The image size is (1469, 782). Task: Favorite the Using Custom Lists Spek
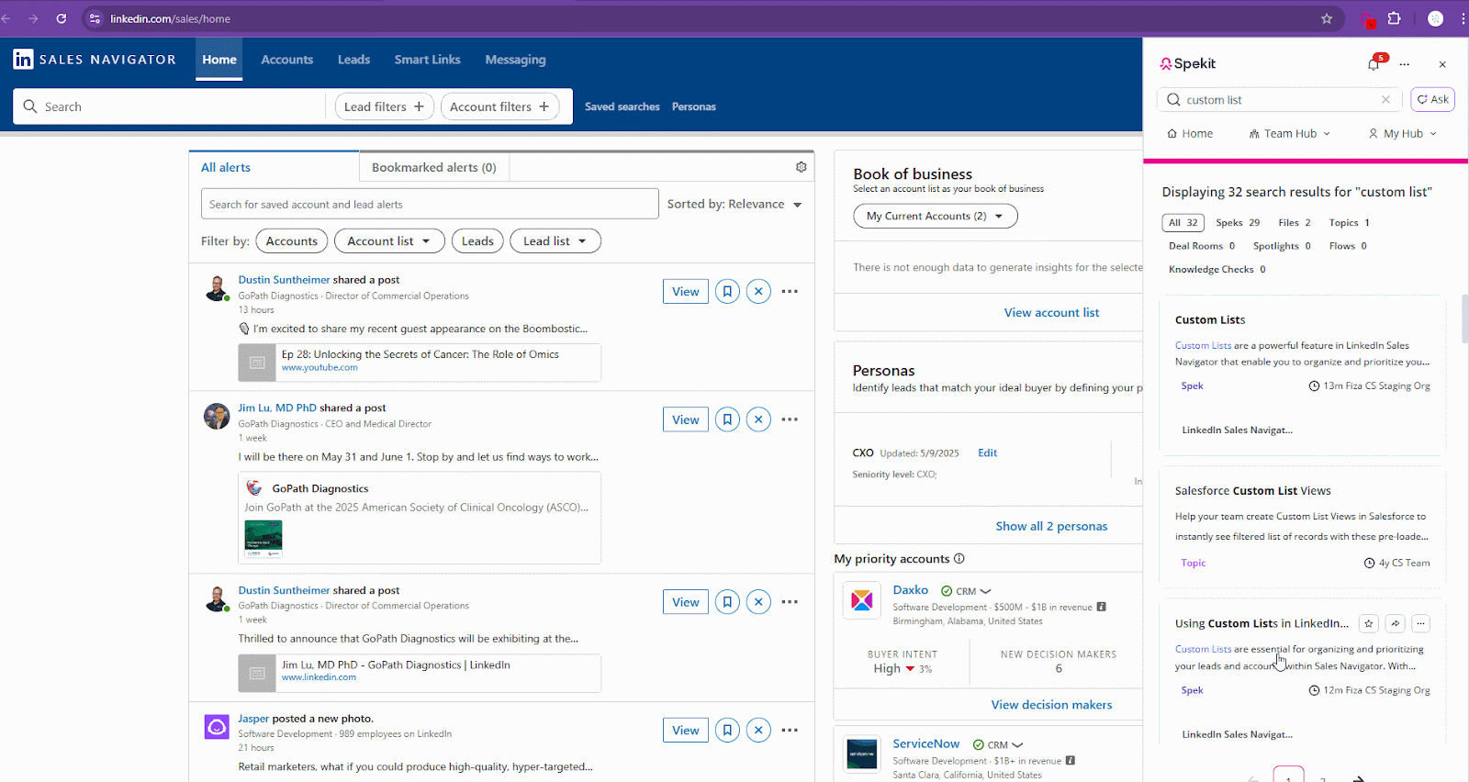[1369, 623]
